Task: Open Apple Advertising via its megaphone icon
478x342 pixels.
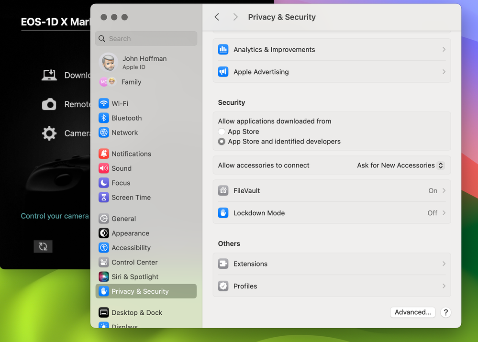Action: coord(222,72)
